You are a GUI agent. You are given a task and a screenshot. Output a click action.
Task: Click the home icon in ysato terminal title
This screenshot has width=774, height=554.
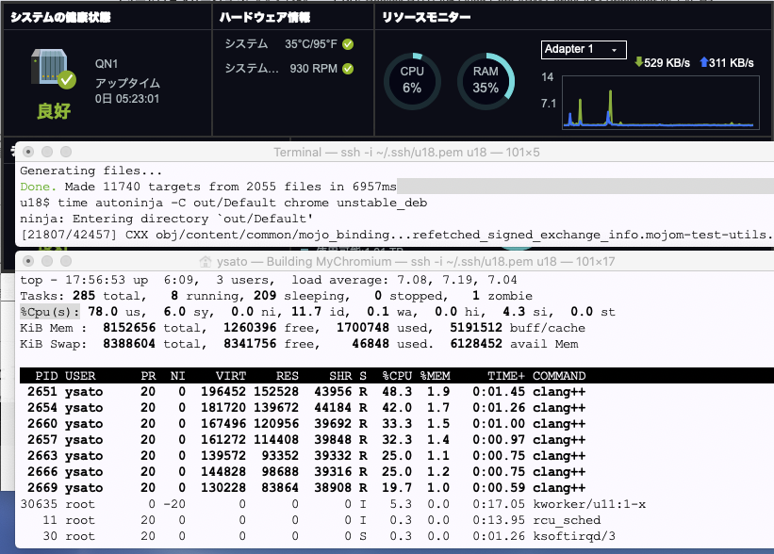[x=206, y=262]
